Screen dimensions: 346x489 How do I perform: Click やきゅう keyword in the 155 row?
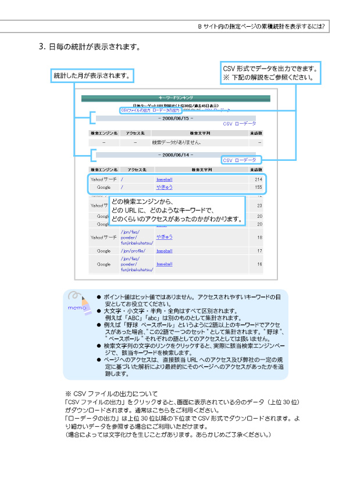pos(165,187)
